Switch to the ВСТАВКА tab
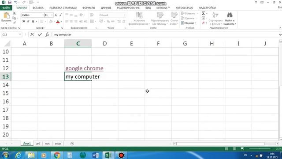This screenshot has width=282, height=159. (x=38, y=8)
